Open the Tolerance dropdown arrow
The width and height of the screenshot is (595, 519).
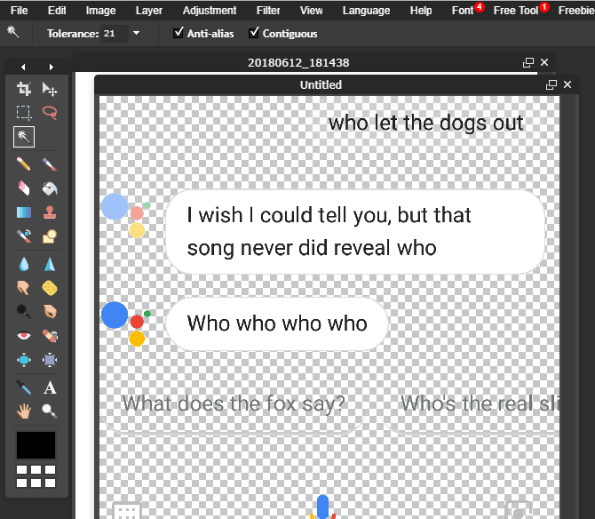coord(136,34)
